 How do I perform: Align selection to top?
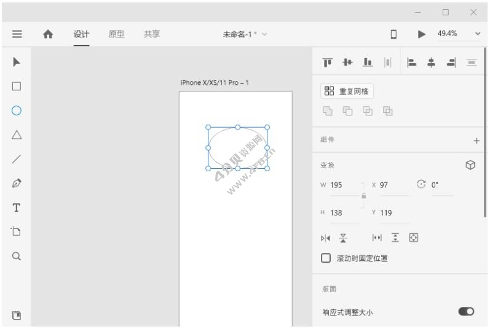[328, 63]
